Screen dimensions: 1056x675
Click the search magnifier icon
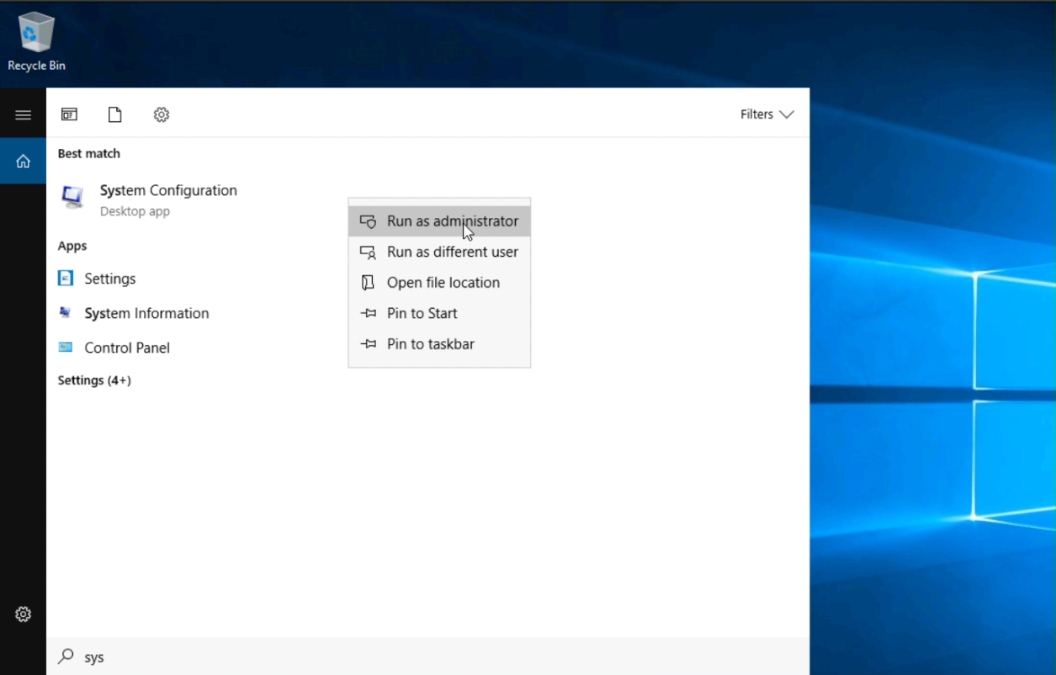(66, 656)
